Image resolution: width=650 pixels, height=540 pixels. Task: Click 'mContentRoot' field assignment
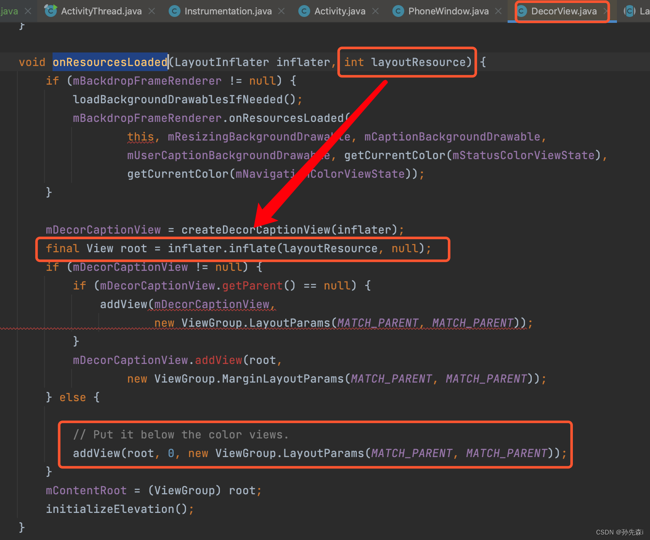86,490
